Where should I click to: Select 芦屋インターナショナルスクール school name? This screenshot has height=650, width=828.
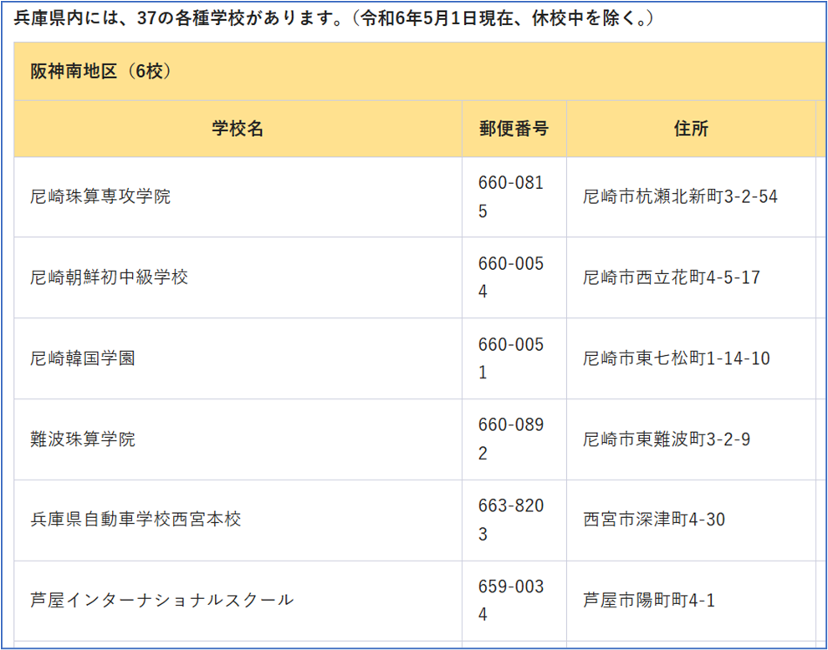161,600
